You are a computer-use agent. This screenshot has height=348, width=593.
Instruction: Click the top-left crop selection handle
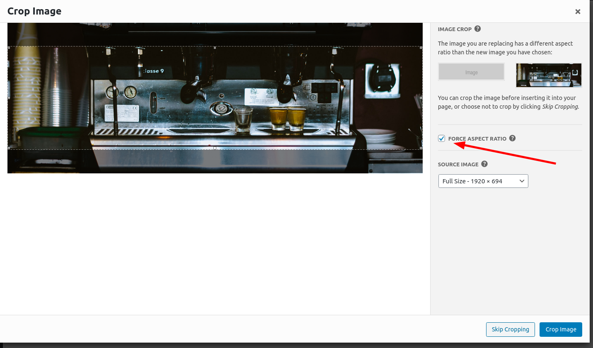9,47
